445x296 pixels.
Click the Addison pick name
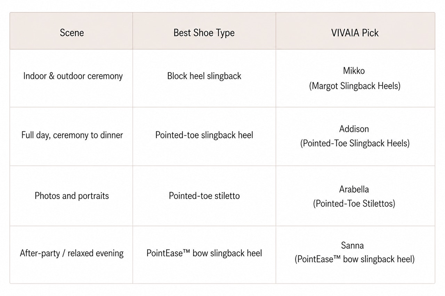[x=354, y=129]
